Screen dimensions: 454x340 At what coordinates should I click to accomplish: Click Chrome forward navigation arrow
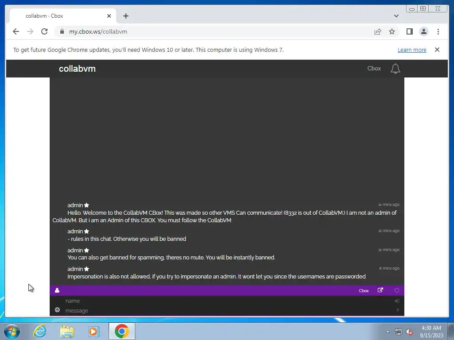(x=30, y=31)
